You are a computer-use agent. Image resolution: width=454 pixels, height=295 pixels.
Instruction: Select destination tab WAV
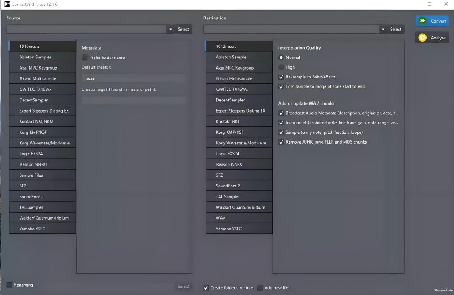click(239, 218)
